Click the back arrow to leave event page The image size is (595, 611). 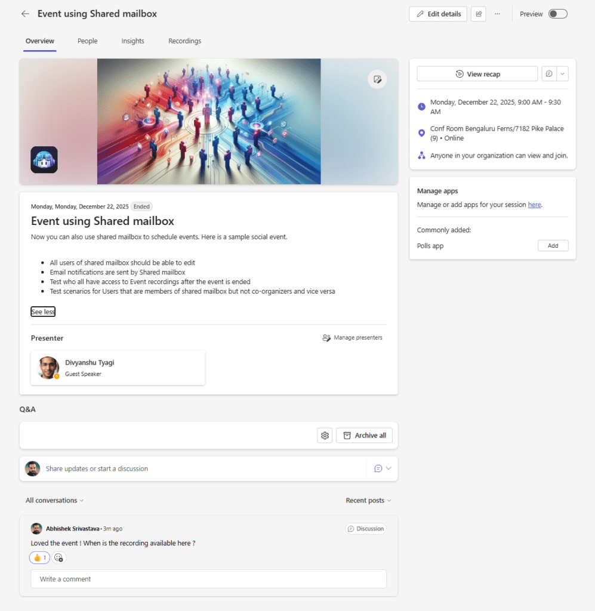point(24,13)
